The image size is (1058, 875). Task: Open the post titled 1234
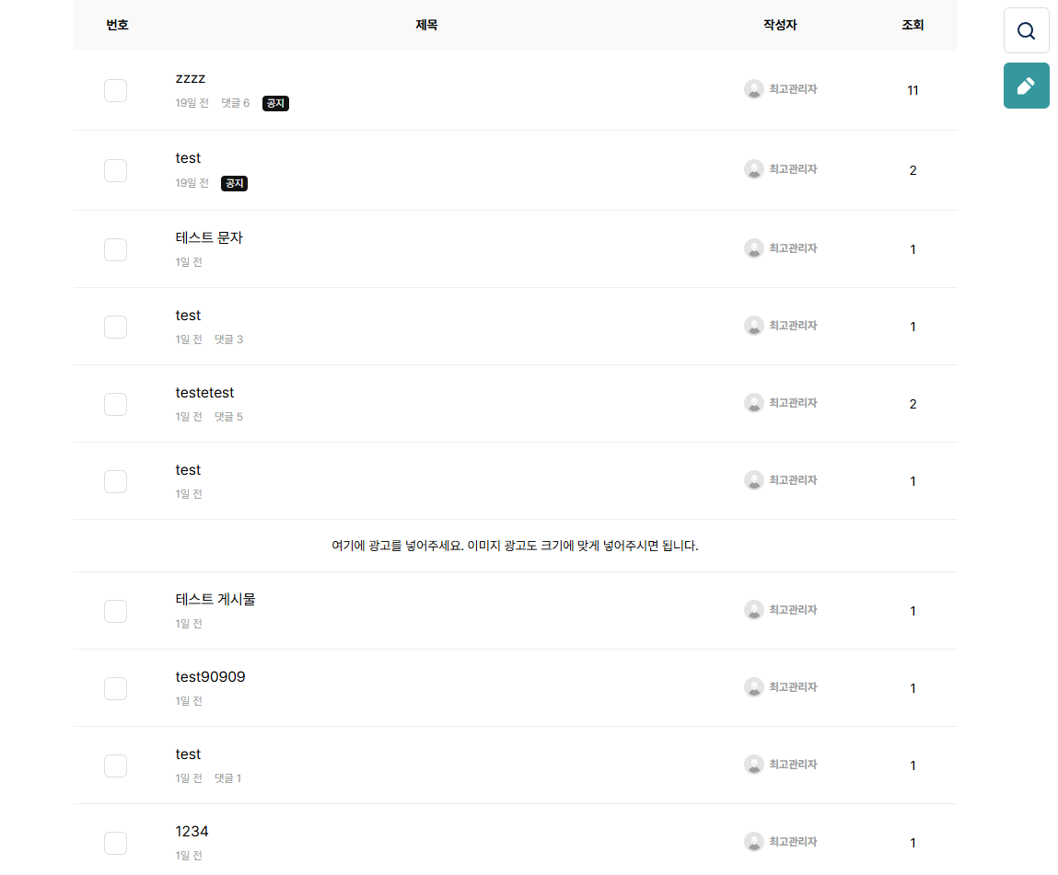pos(192,831)
